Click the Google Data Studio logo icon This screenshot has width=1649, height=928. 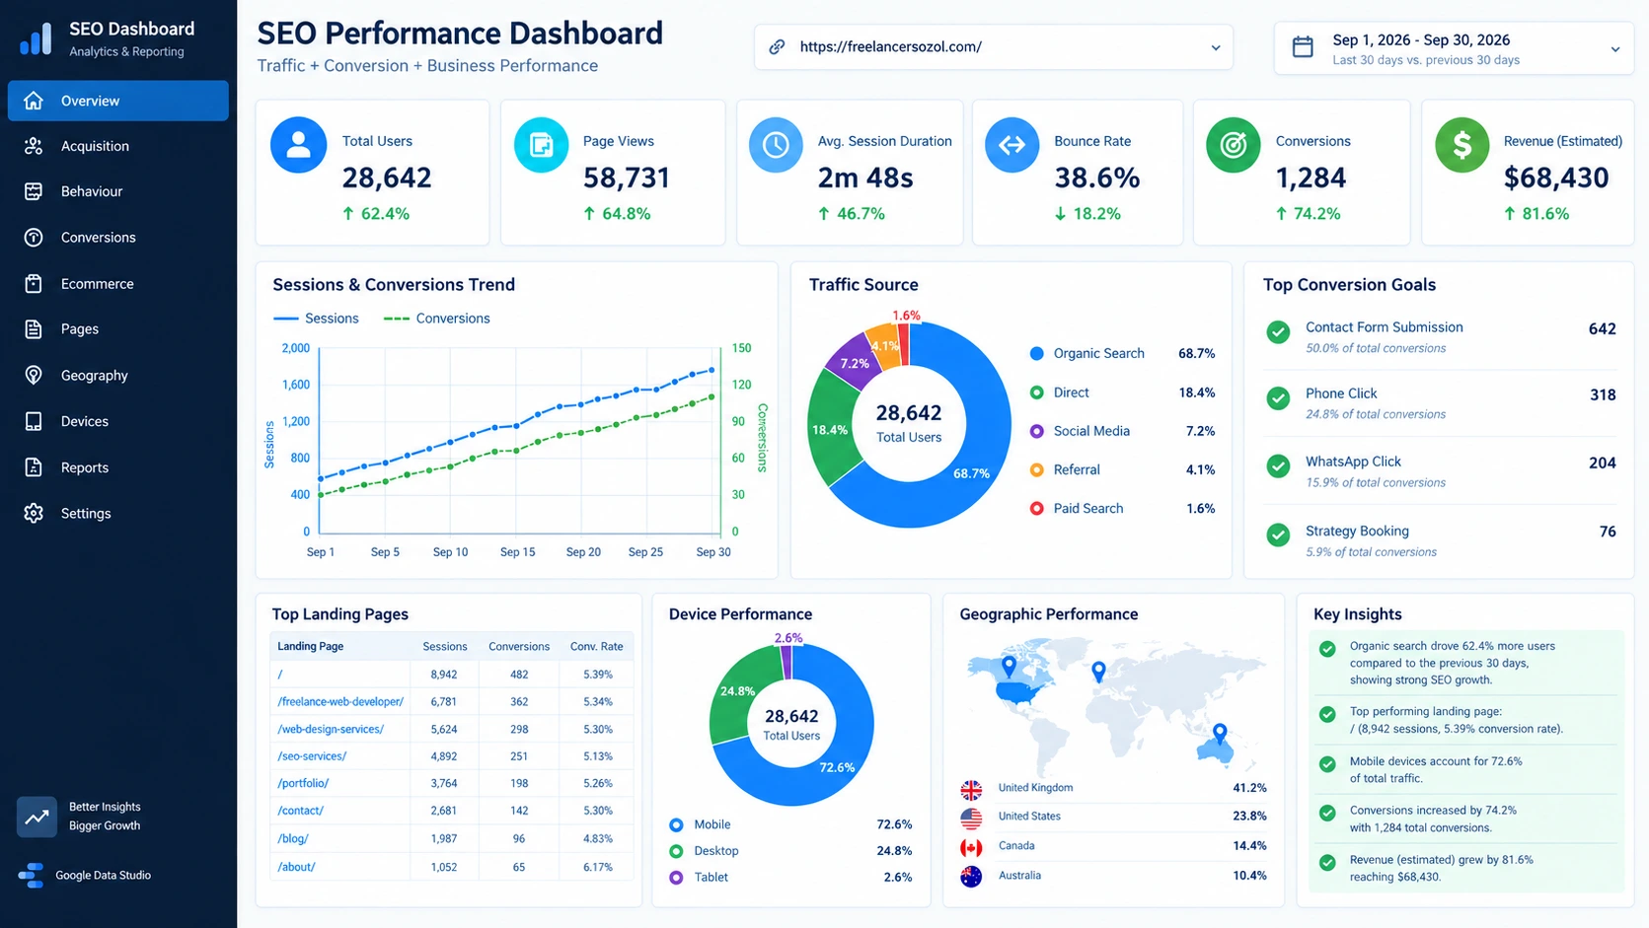pos(31,875)
